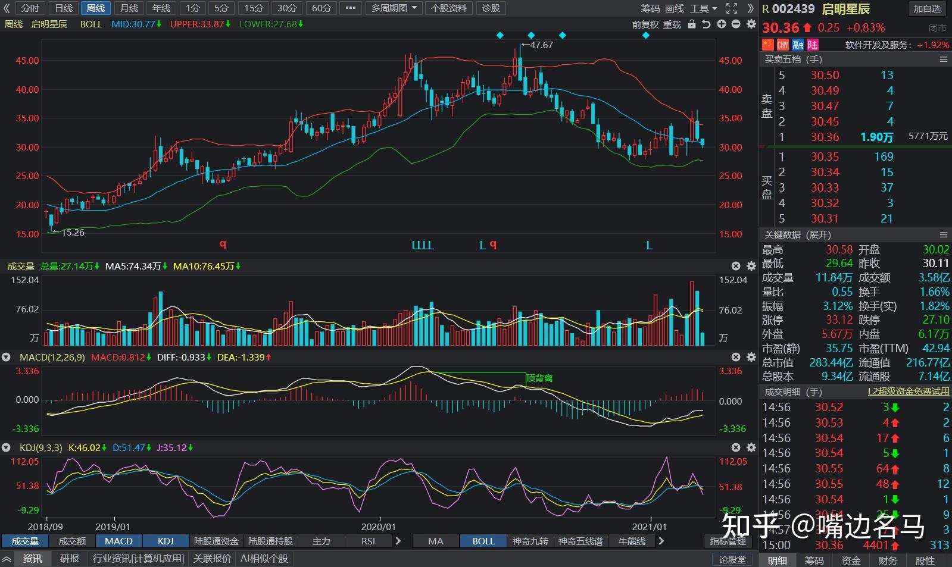
Task: Open 个股资料 stock profile
Action: (x=449, y=8)
